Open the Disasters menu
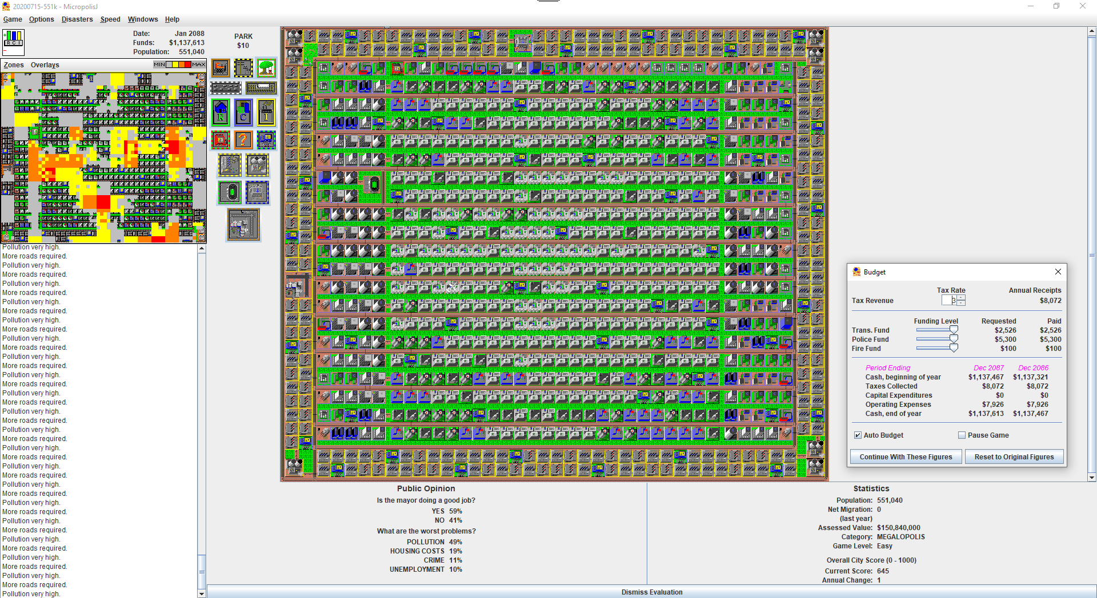1097x598 pixels. (77, 19)
